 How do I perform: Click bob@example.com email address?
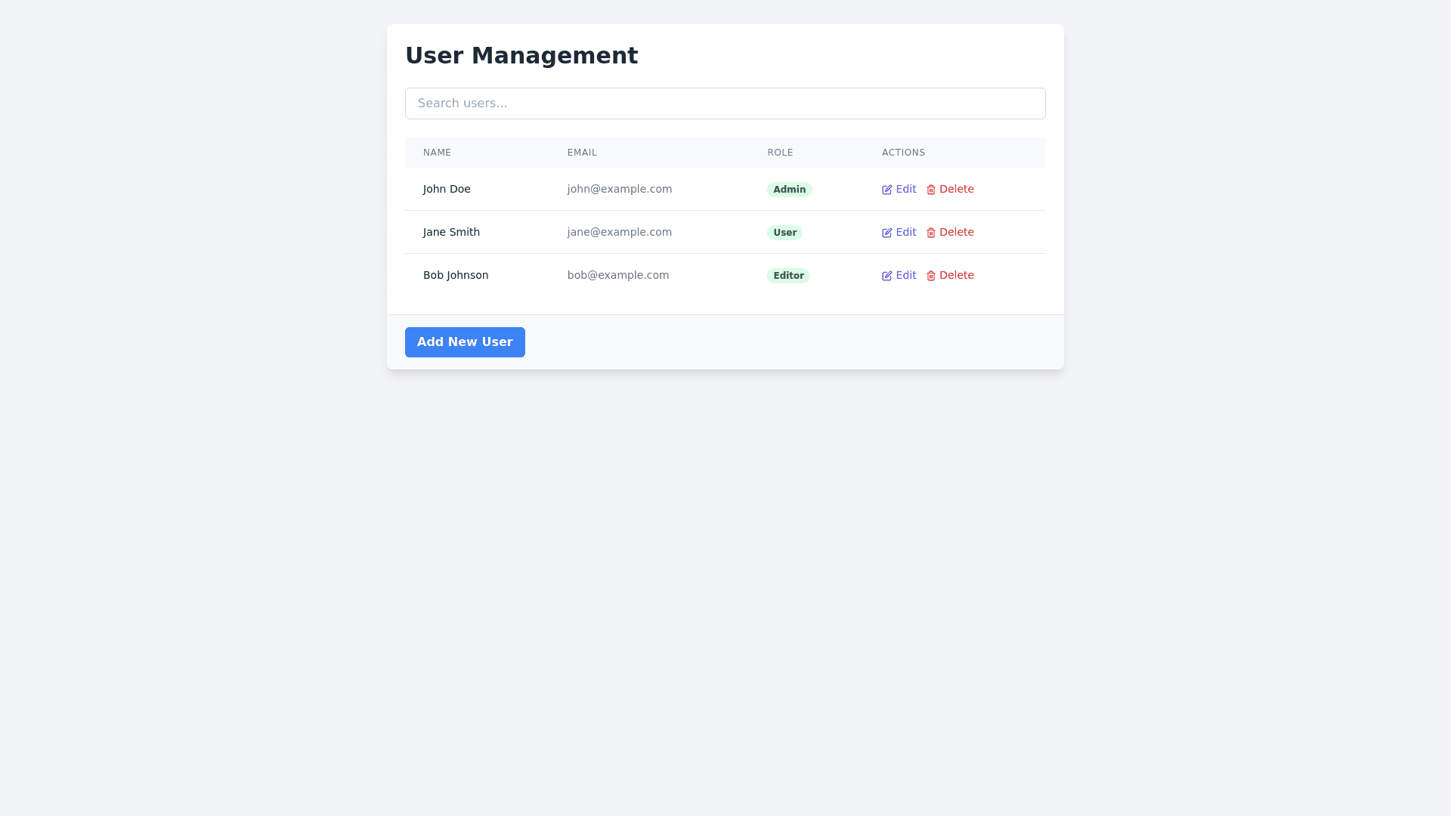pyautogui.click(x=617, y=275)
